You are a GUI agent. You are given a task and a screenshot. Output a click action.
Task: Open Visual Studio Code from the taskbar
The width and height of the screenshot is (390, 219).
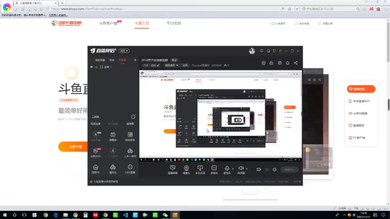coord(125,215)
